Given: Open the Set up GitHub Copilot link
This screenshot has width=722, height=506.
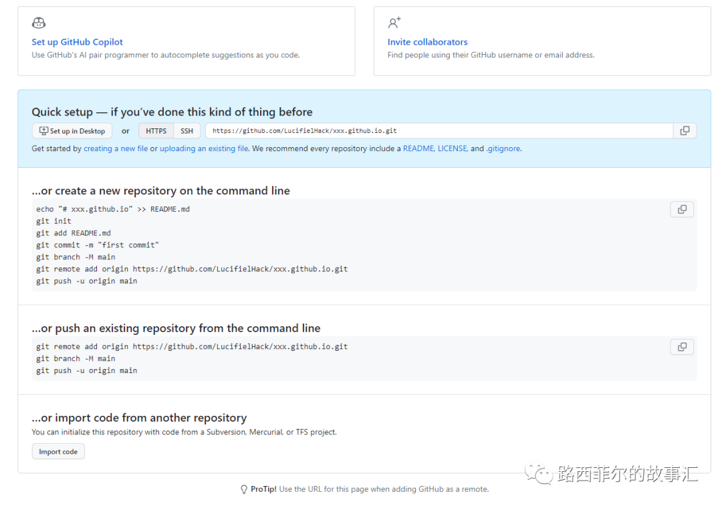Looking at the screenshot, I should [78, 42].
